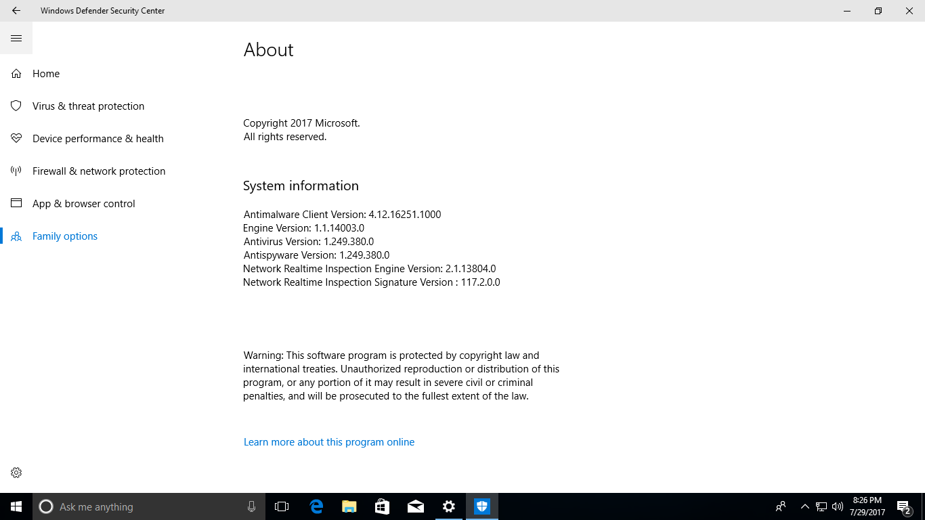Open Settings gear on taskbar

pos(449,506)
